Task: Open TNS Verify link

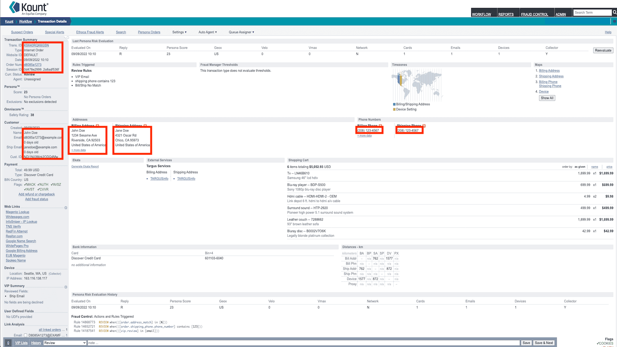Action: point(13,226)
